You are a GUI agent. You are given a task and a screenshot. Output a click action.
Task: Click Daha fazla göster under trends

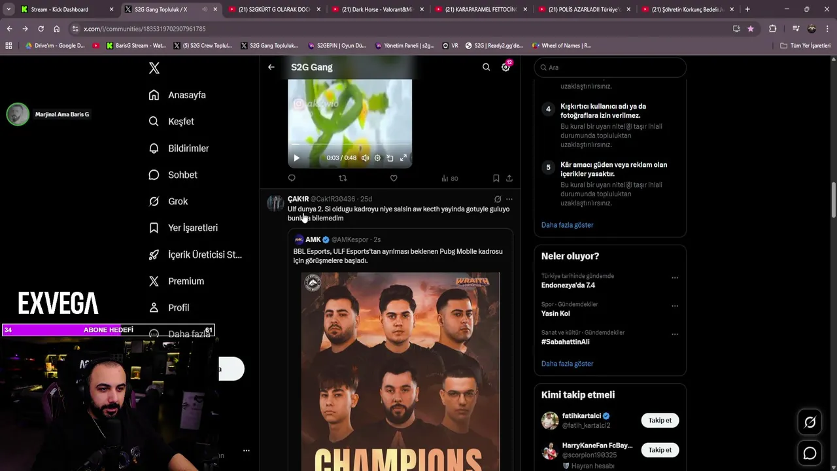567,364
